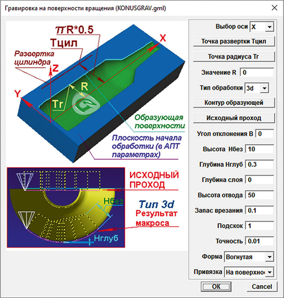The image size is (284, 298).
Task: Confirm the dialog with OK
Action: [216, 287]
